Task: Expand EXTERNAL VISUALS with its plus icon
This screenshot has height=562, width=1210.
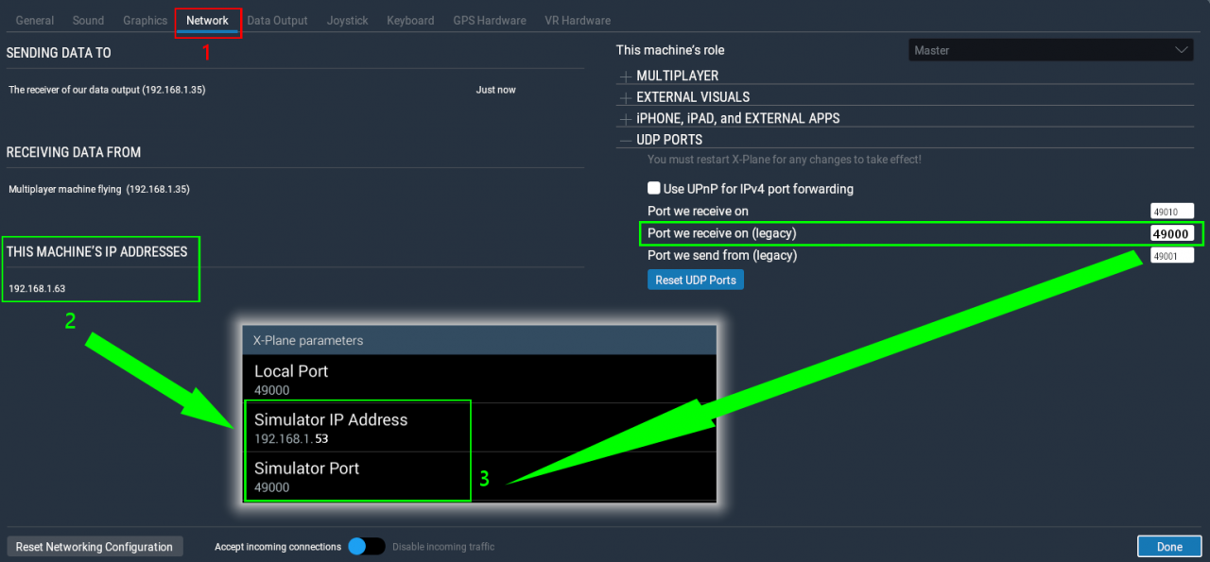Action: click(625, 98)
